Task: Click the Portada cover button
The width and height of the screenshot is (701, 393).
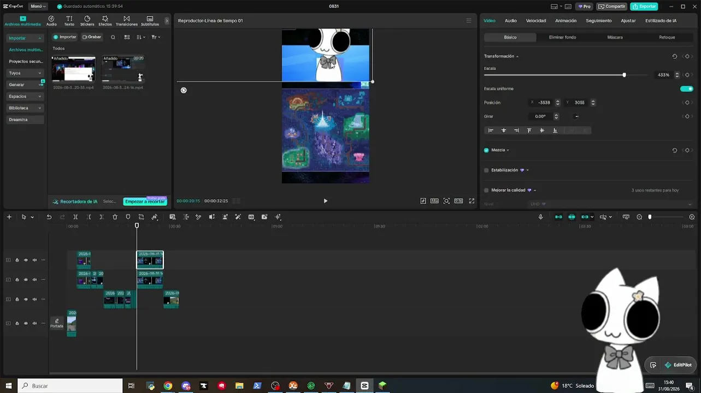Action: click(57, 323)
